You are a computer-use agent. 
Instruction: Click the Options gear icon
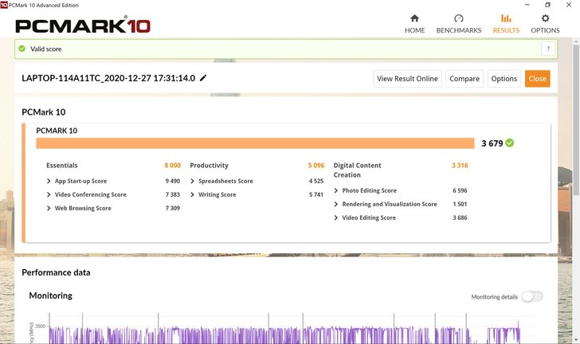[545, 18]
